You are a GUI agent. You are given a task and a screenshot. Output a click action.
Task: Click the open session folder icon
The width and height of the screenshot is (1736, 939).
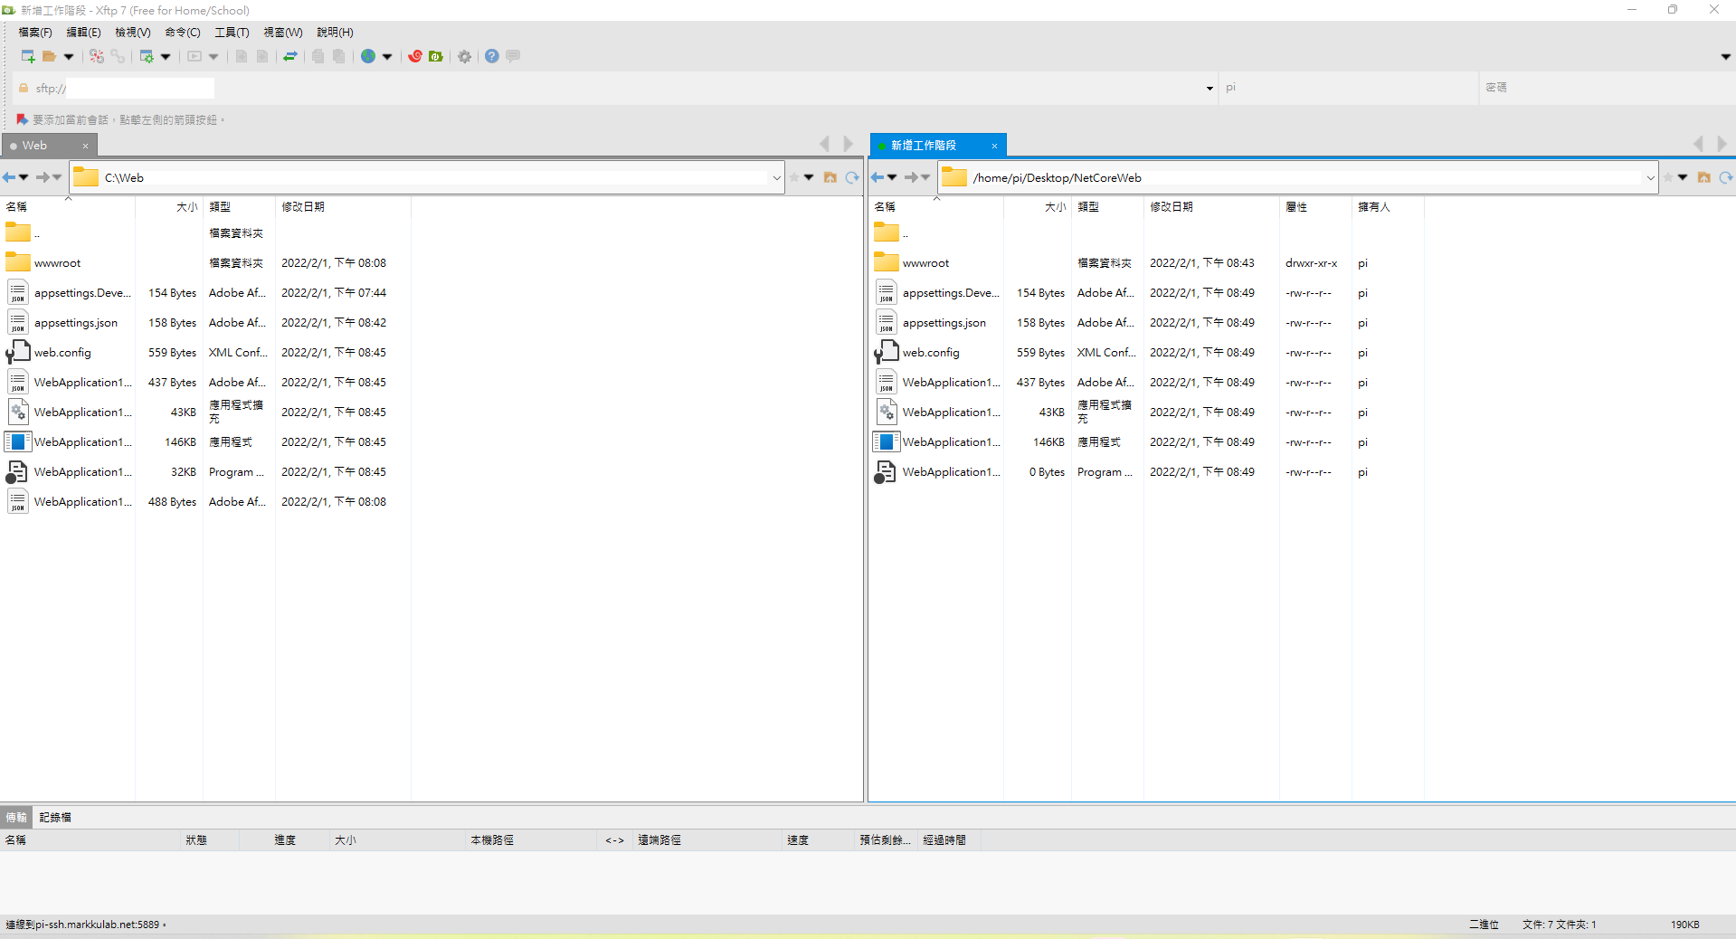pos(49,56)
